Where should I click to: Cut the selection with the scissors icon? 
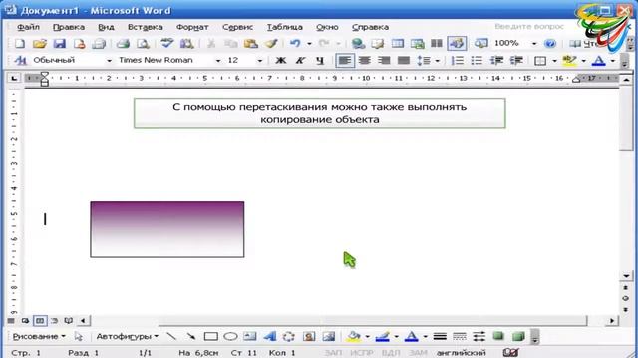pos(211,43)
